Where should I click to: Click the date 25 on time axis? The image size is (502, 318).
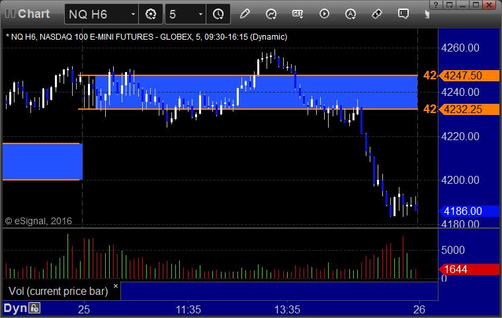click(x=84, y=309)
